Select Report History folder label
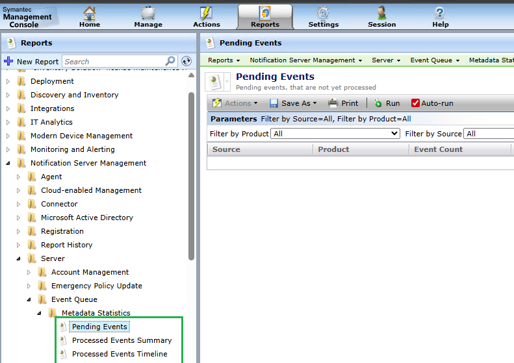This screenshot has height=363, width=514. (x=66, y=245)
